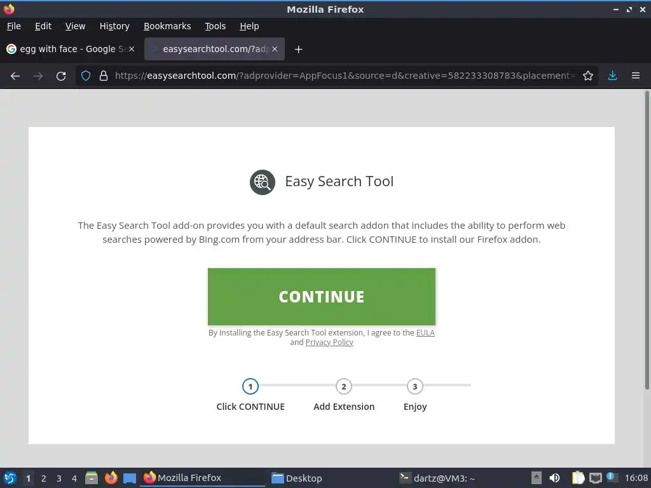The height and width of the screenshot is (488, 651).
Task: Click the removable media tray icon
Action: click(537, 478)
